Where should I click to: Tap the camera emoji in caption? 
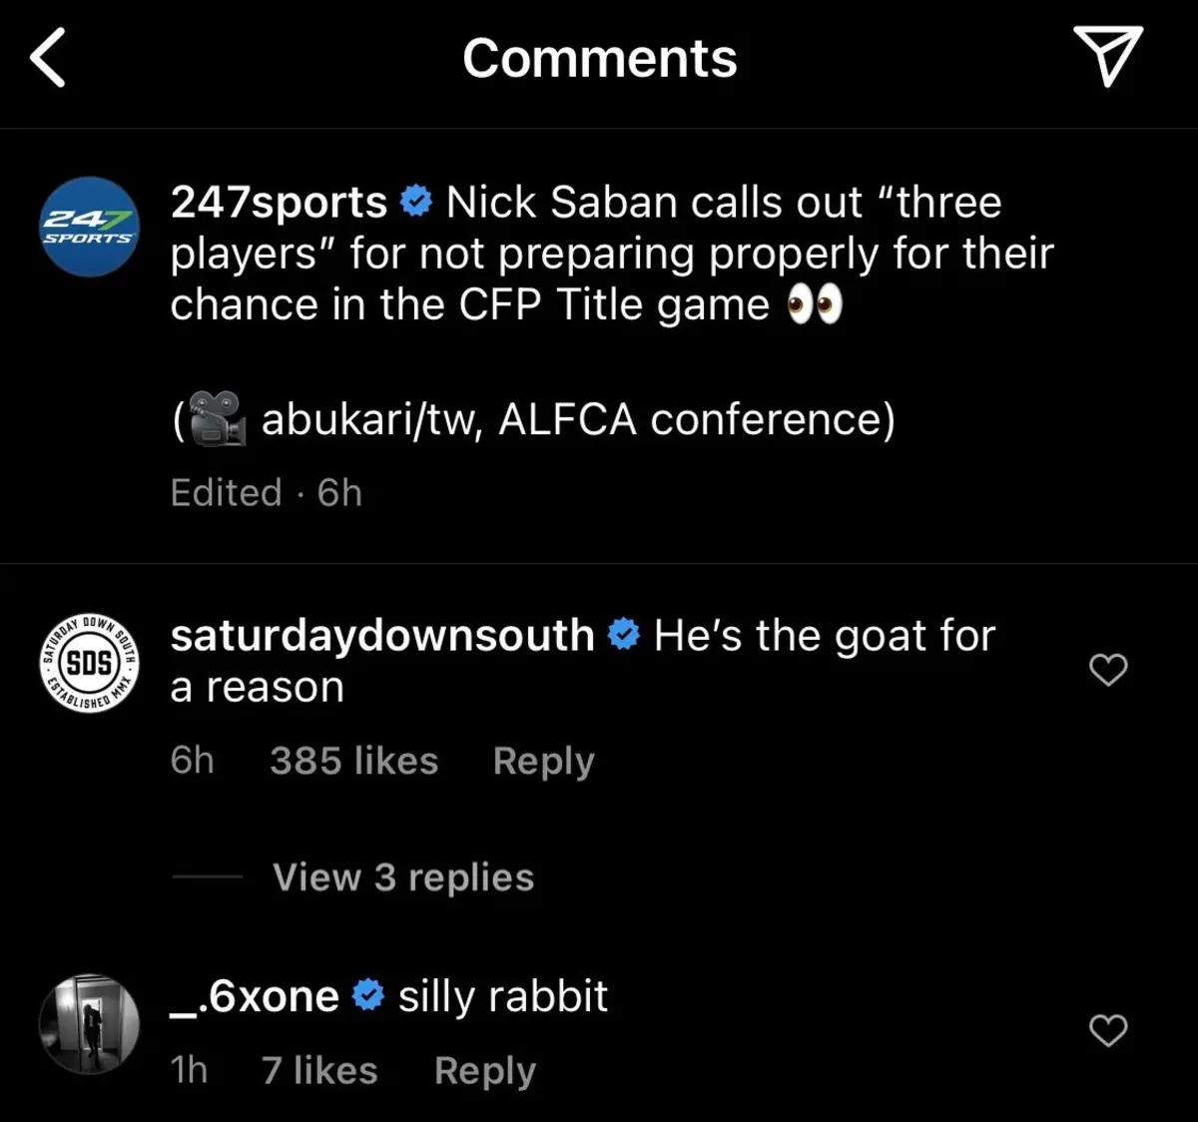[217, 418]
